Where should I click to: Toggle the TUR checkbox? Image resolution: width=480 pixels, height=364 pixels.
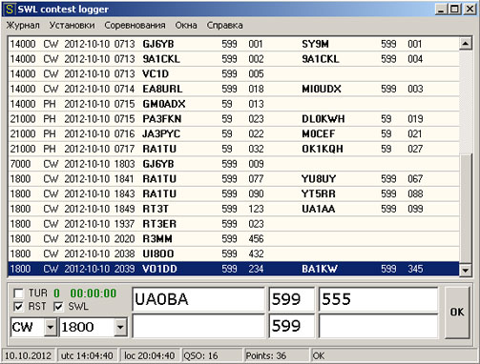tap(18, 293)
